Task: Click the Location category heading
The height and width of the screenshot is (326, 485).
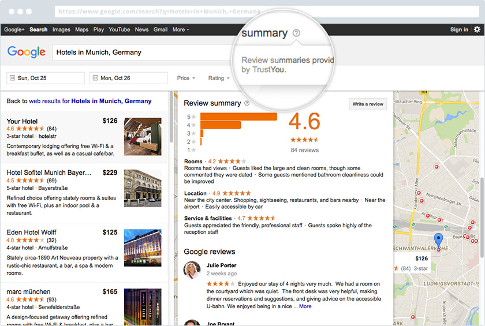Action: (x=195, y=193)
